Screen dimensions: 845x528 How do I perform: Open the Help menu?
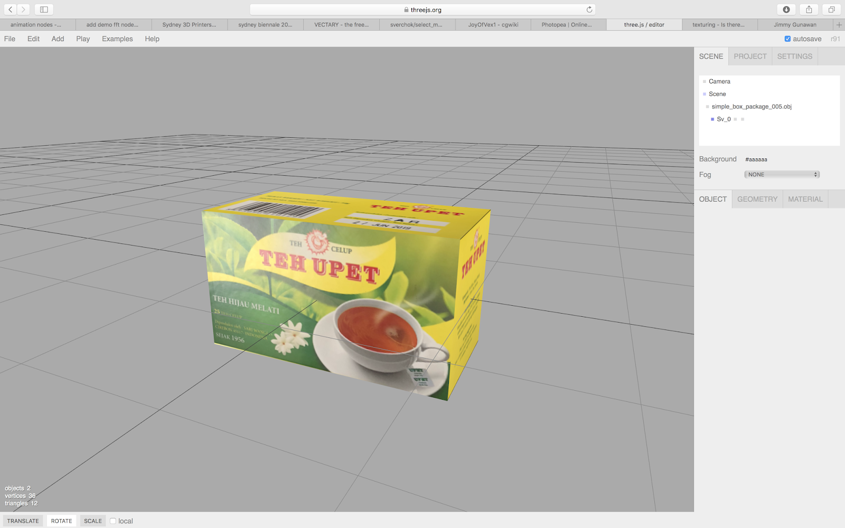[152, 39]
